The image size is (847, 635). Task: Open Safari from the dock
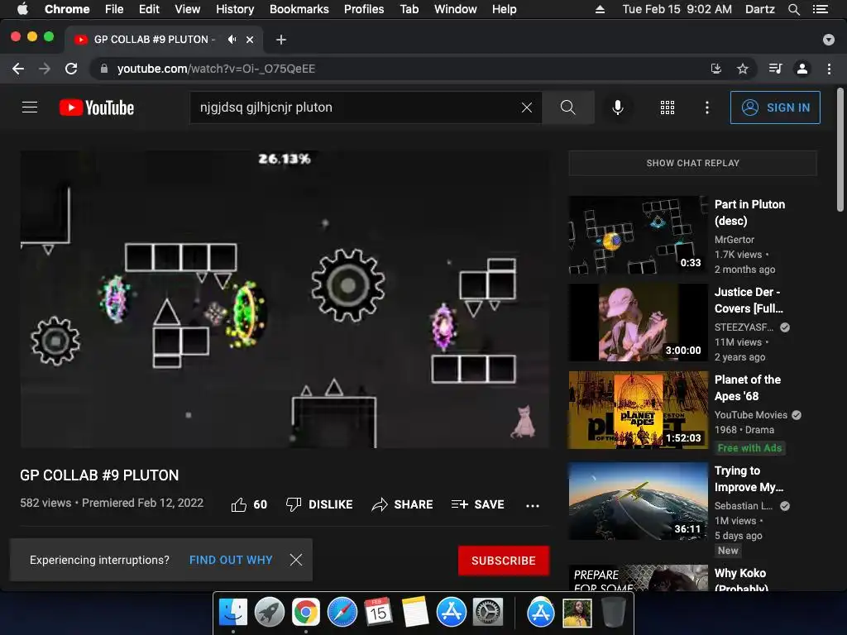(342, 613)
